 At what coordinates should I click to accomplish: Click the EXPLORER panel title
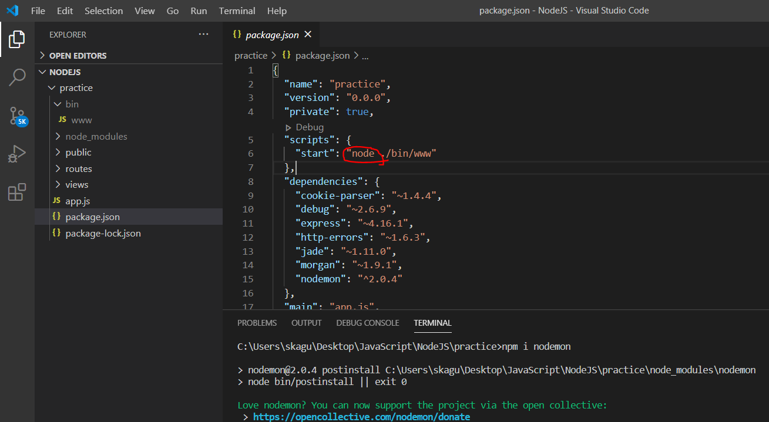pyautogui.click(x=68, y=35)
